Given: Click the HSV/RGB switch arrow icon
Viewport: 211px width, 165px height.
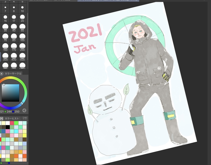Looking at the screenshot, I should coord(24,111).
